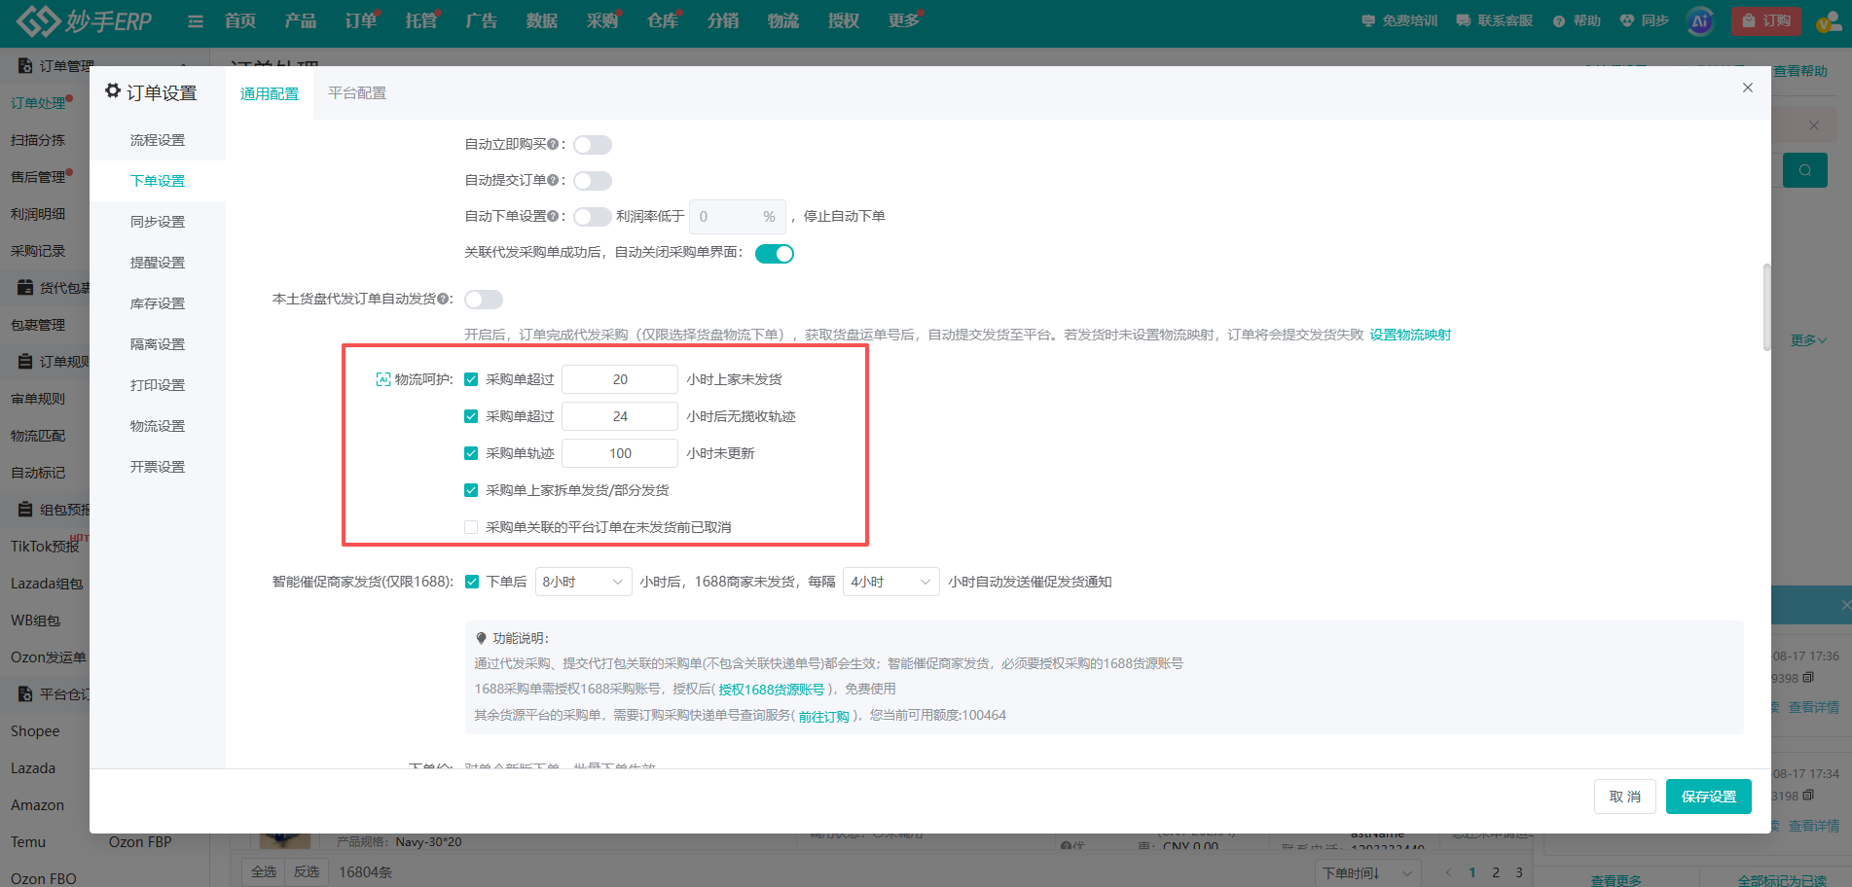Click the 24 hours input field
The width and height of the screenshot is (1852, 887).
620,416
